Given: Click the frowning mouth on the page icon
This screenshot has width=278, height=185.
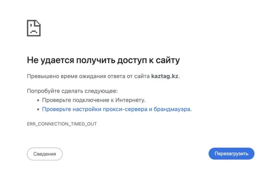Looking at the screenshot, I should [34, 32].
